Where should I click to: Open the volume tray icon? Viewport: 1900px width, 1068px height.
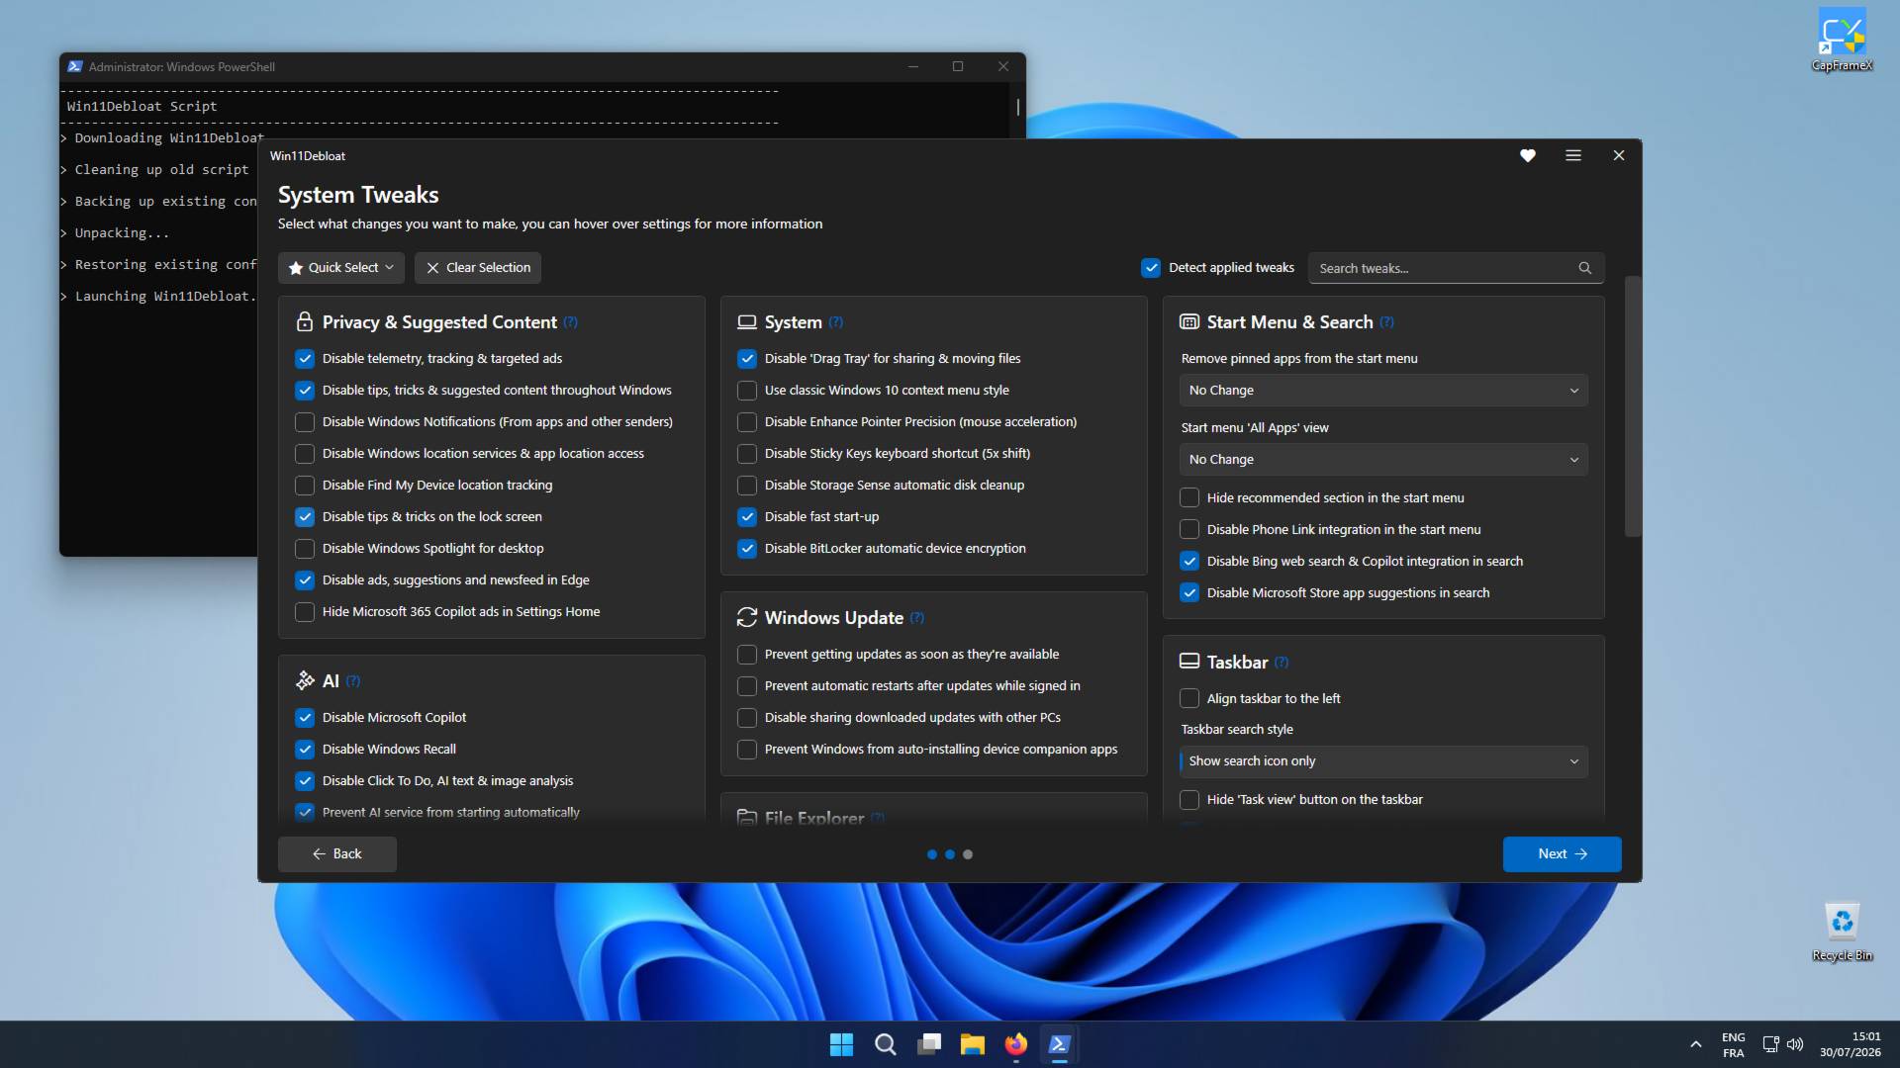(x=1795, y=1044)
